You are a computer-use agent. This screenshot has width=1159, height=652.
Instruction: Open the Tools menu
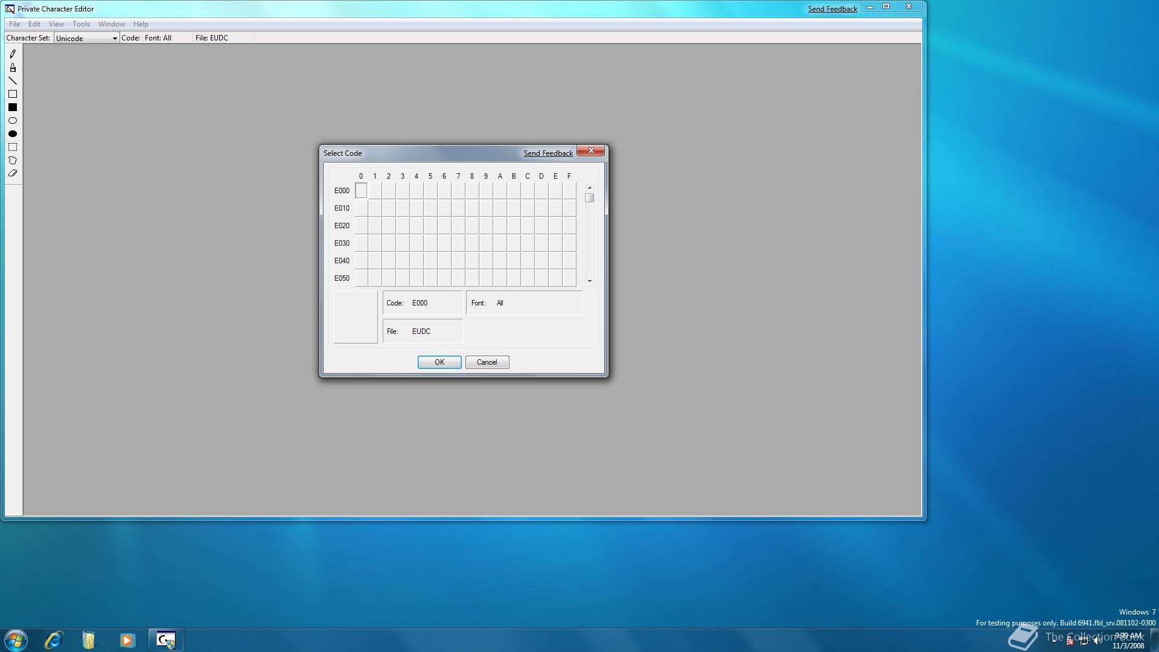pyautogui.click(x=81, y=24)
